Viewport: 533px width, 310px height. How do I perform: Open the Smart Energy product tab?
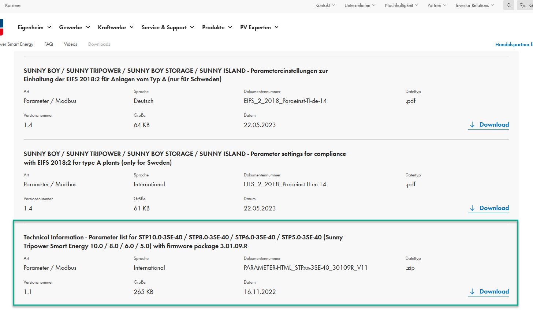(17, 44)
